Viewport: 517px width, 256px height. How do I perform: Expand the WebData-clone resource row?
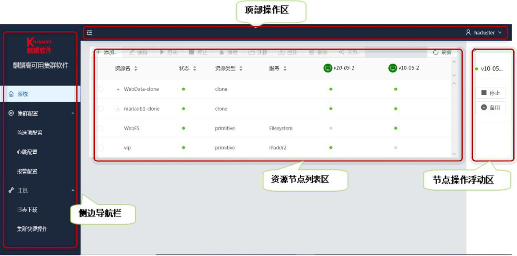pos(118,89)
